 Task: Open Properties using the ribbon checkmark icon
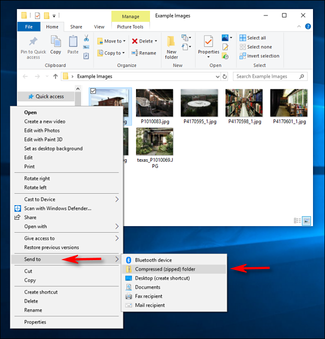(x=208, y=42)
